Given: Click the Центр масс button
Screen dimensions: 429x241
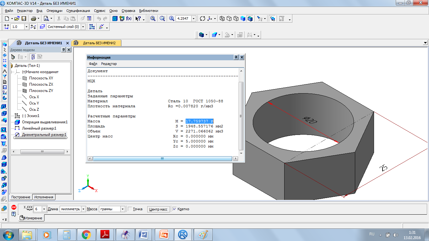Looking at the screenshot, I should 158,209.
